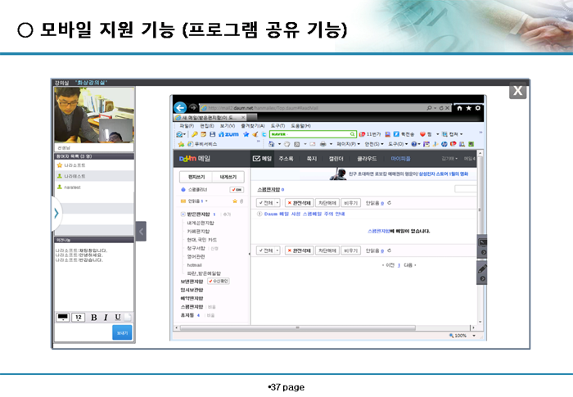Click the browser back arrow button

[x=180, y=107]
